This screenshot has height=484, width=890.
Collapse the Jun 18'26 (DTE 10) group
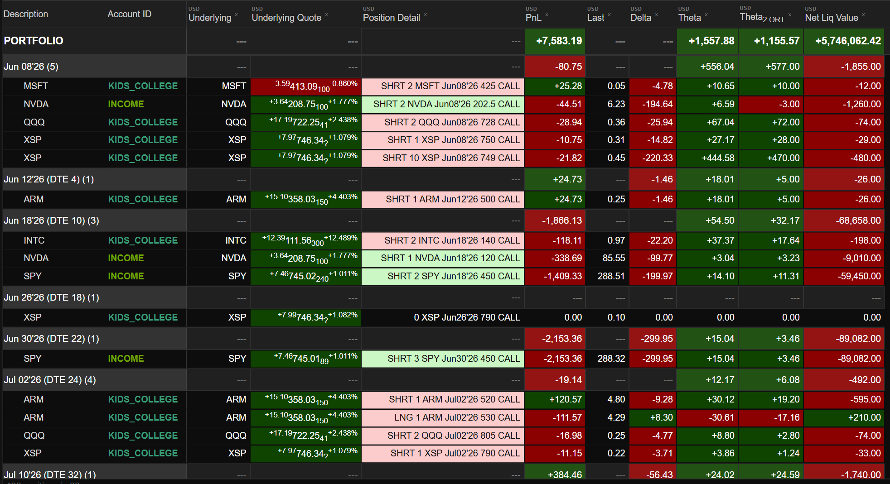[x=51, y=220]
